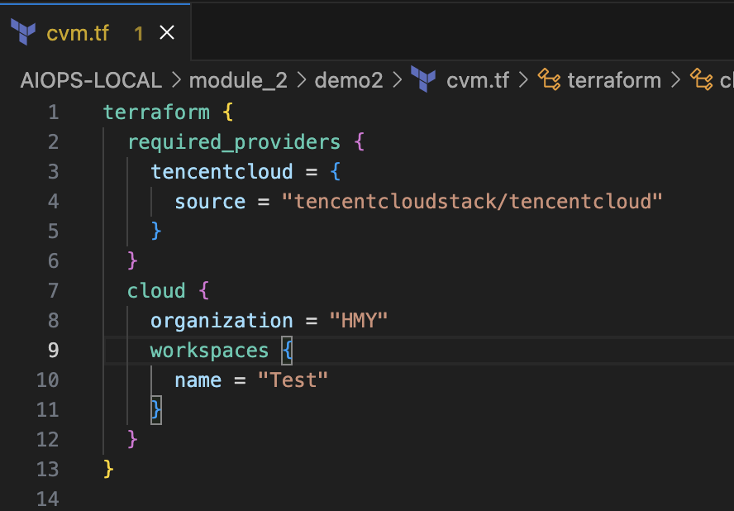734x511 pixels.
Task: Click the terraform symbol icon in breadcrumb
Action: click(x=549, y=79)
